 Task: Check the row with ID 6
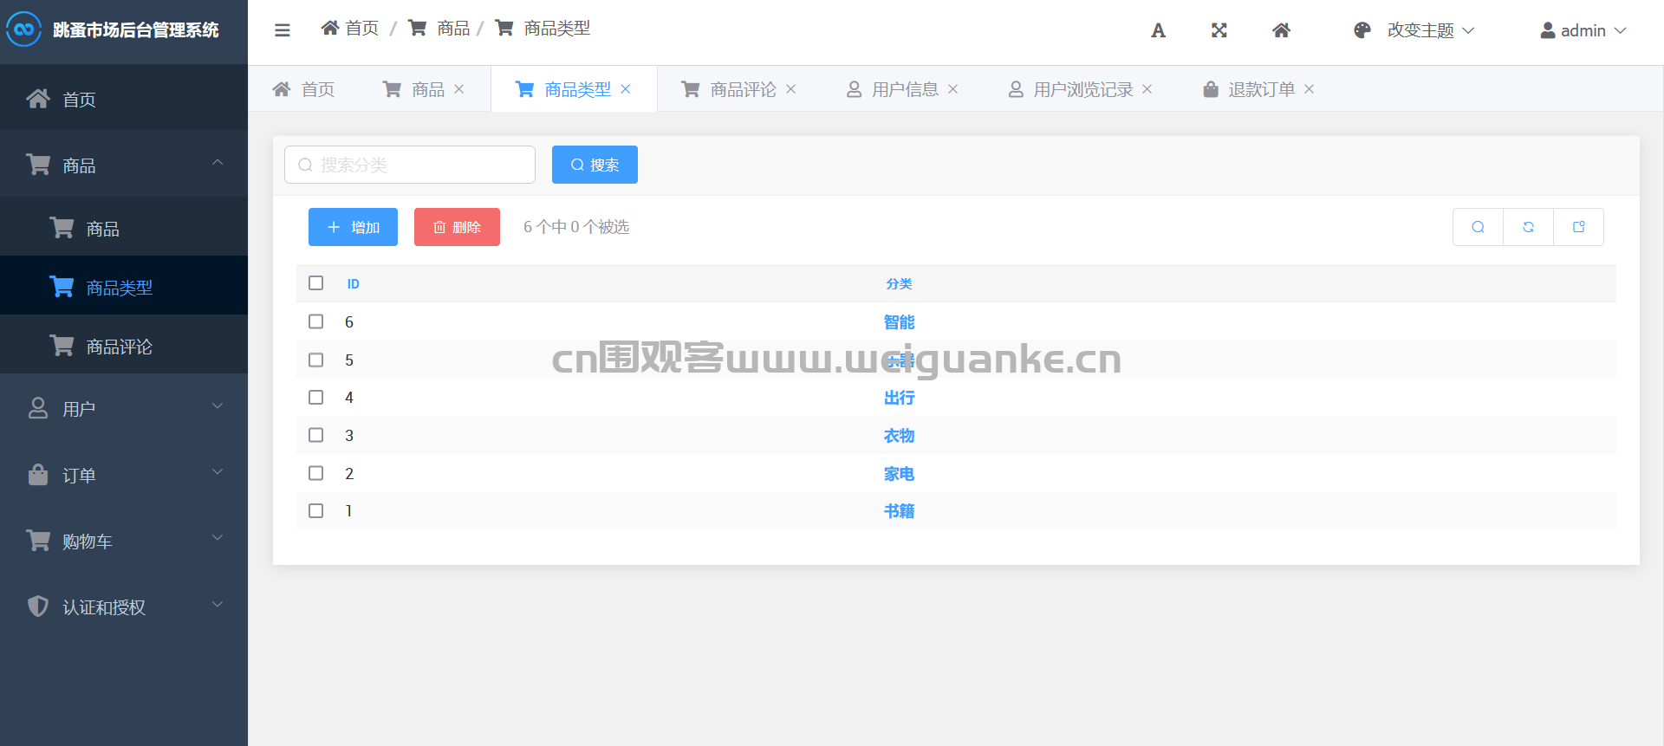pos(316,321)
